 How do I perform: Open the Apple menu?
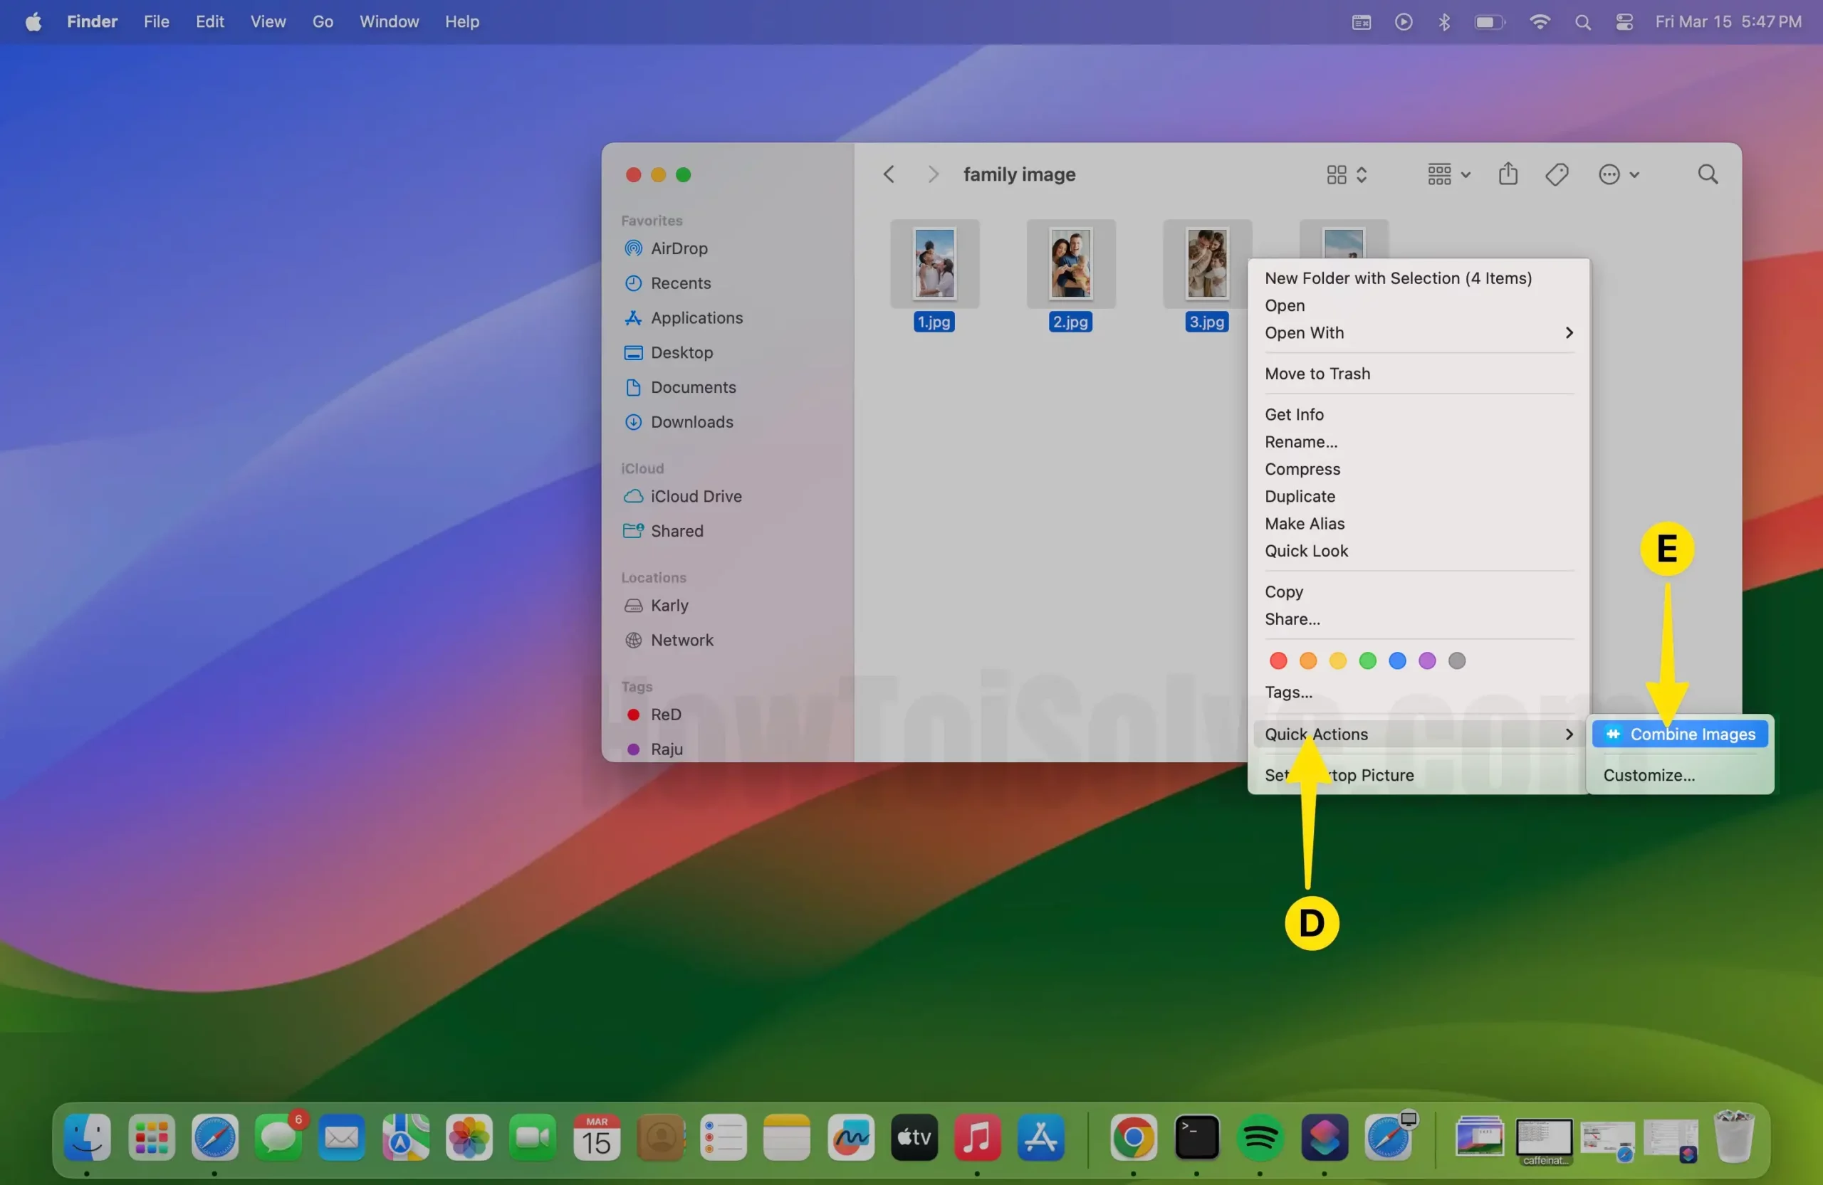click(33, 21)
